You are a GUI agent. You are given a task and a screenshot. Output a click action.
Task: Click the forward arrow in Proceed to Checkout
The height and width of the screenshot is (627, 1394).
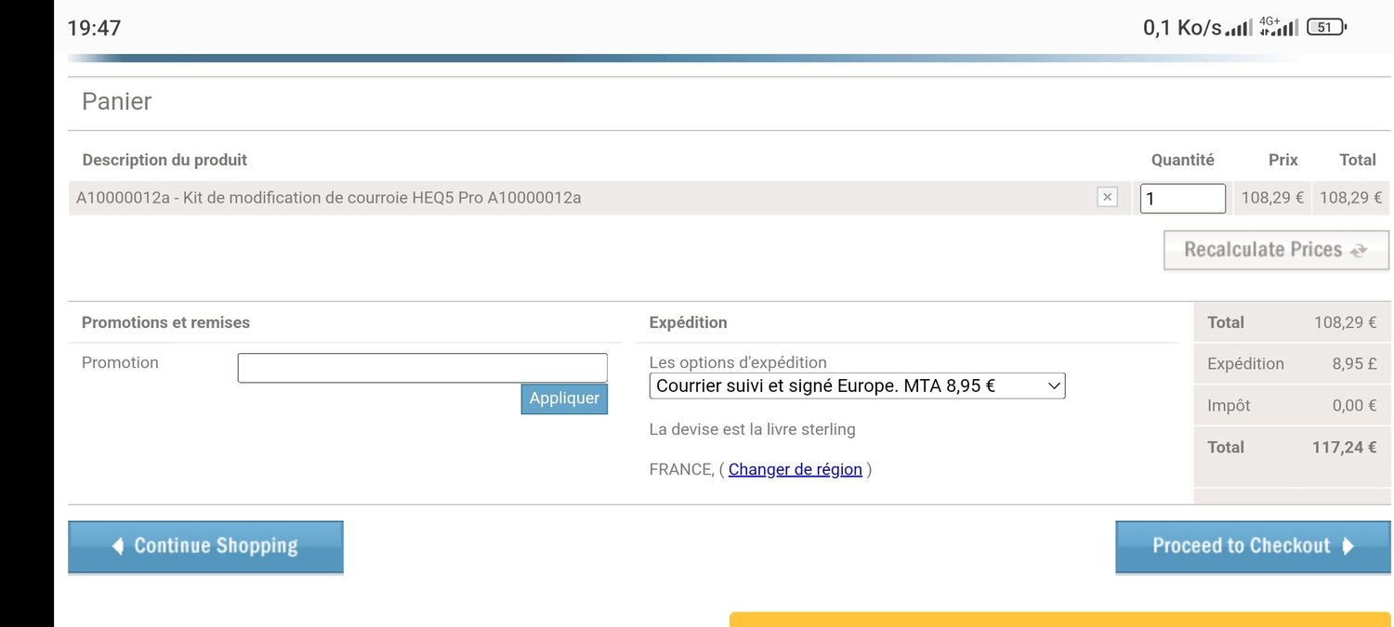pyautogui.click(x=1348, y=546)
